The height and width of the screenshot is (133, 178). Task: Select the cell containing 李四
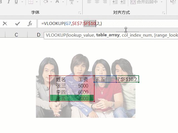coord(61,92)
